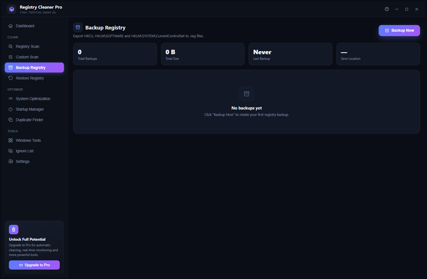Click the "No backups yet" message
The height and width of the screenshot is (279, 427).
pyautogui.click(x=247, y=108)
